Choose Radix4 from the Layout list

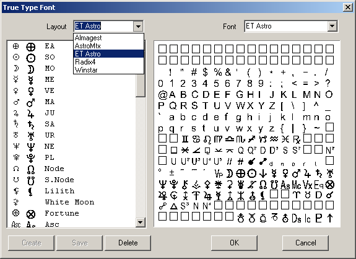(108, 62)
